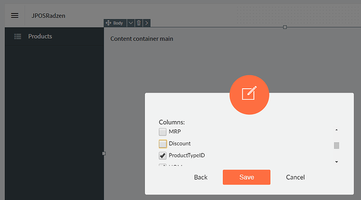This screenshot has width=361, height=200.
Task: Delete Body using the trash icon
Action: coord(139,23)
